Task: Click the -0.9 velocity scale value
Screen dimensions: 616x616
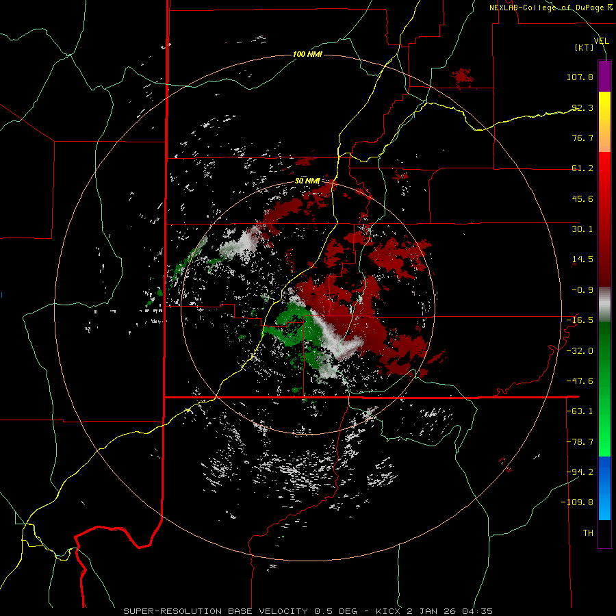Action: tap(582, 290)
